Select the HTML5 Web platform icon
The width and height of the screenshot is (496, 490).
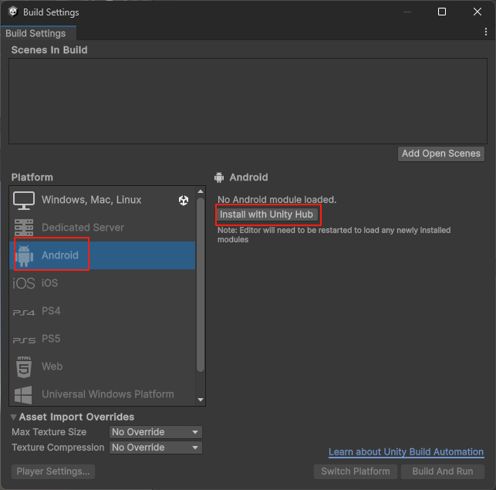point(24,367)
